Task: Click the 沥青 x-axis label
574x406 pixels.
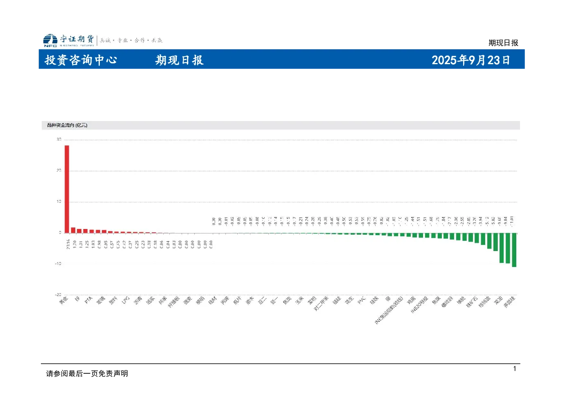Action: pos(138,301)
